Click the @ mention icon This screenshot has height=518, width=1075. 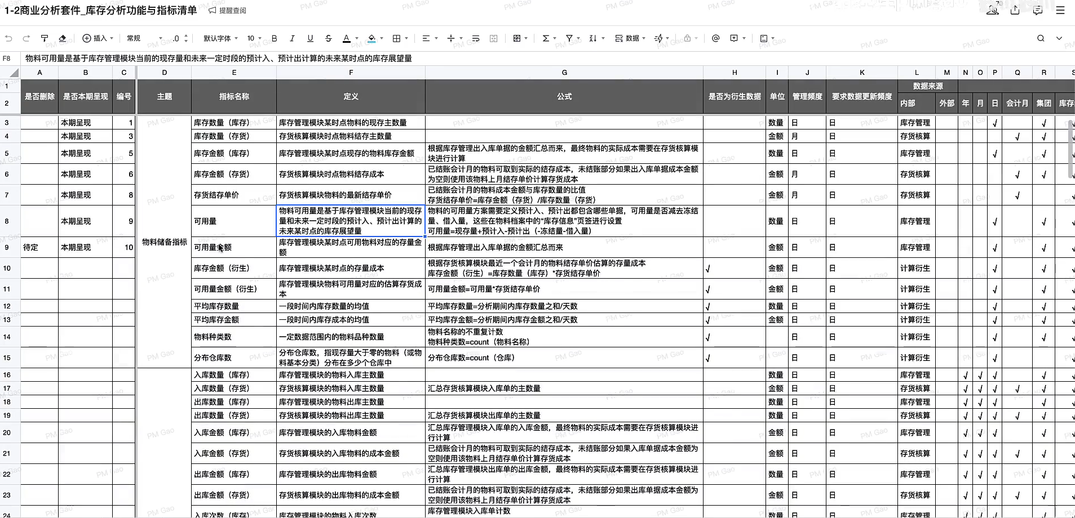tap(716, 38)
